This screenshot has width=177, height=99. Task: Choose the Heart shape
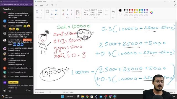(x=97, y=15)
